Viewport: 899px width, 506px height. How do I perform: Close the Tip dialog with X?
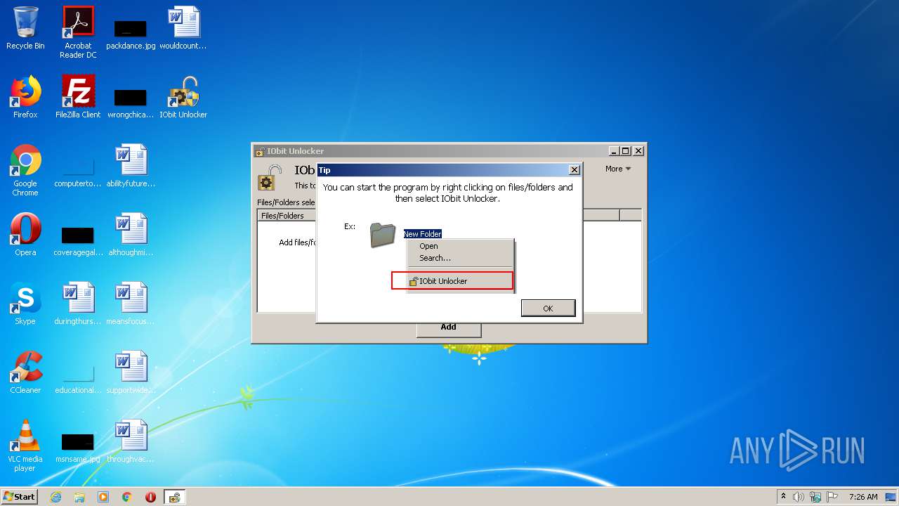(x=574, y=169)
